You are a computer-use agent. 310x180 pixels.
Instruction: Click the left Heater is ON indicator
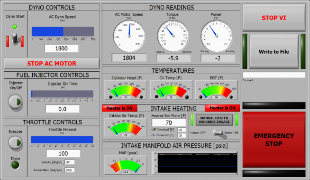click(119, 108)
